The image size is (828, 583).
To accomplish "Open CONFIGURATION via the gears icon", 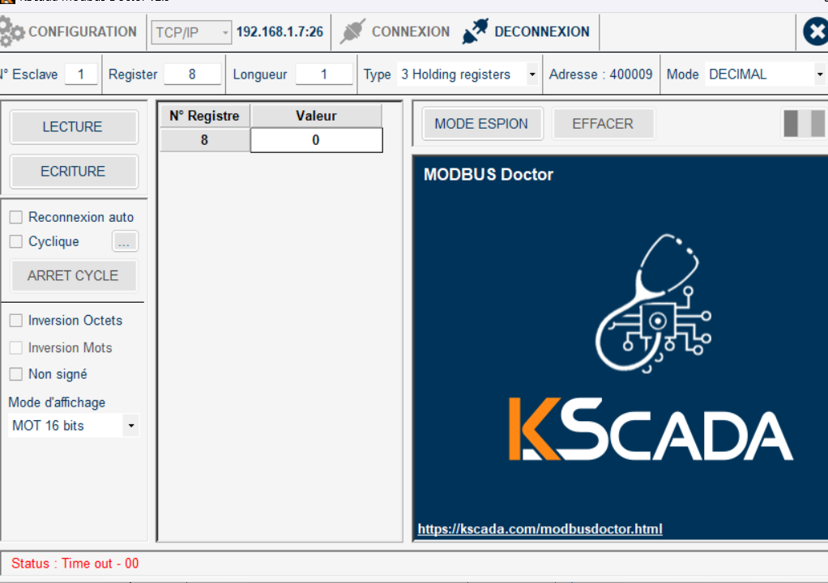I will click(11, 32).
